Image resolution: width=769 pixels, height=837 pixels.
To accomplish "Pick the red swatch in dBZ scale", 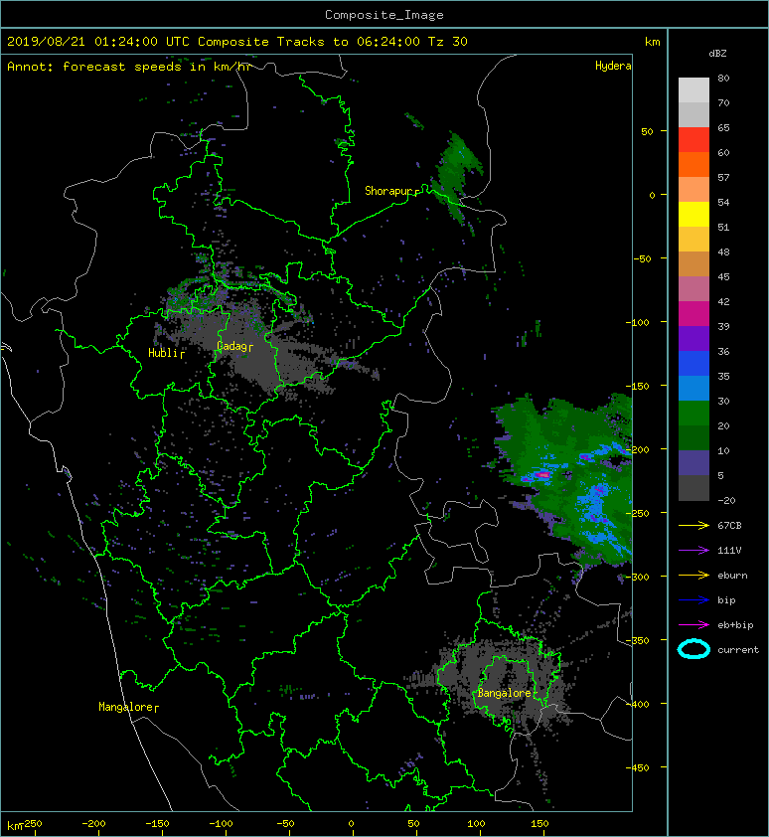I will [x=693, y=140].
